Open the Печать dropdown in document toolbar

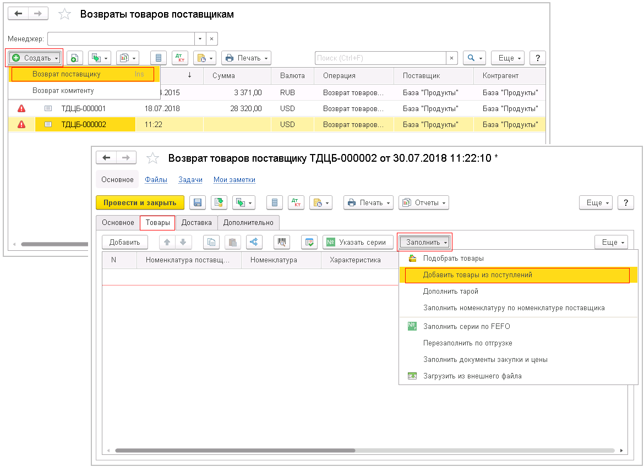368,202
